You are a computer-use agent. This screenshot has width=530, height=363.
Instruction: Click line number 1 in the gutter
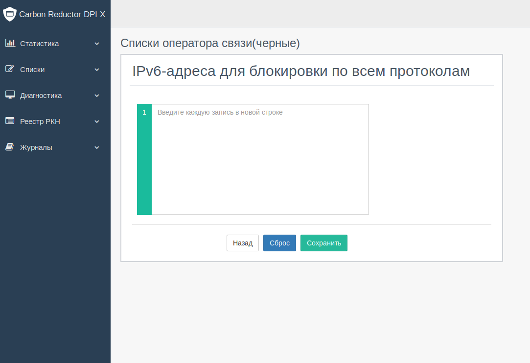pos(144,112)
